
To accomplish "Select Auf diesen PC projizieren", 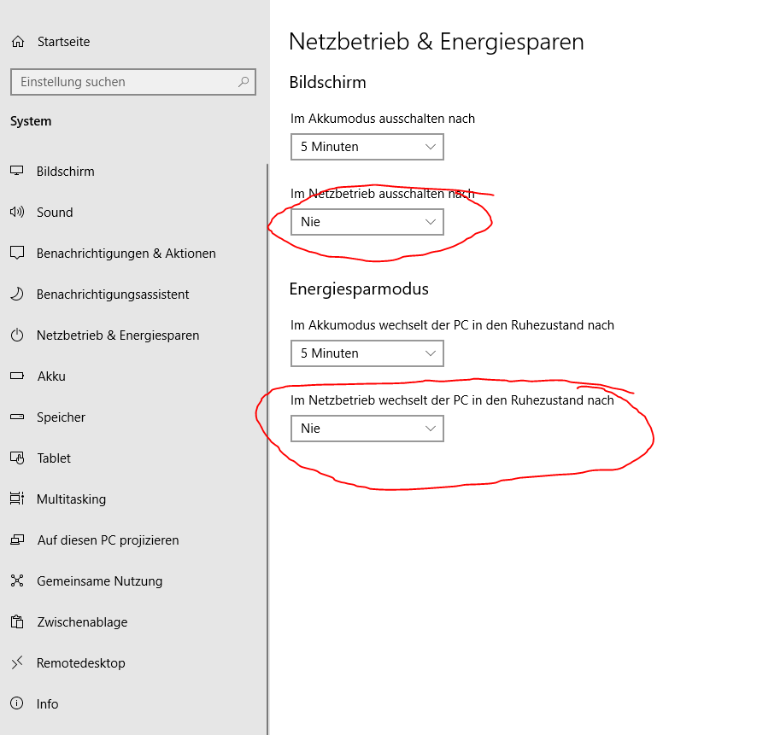I will [109, 540].
